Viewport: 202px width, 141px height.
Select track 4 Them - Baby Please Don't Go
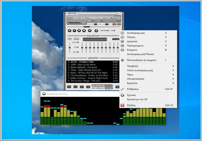click(93, 70)
